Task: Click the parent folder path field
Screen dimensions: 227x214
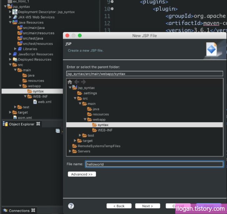Action: [145, 74]
